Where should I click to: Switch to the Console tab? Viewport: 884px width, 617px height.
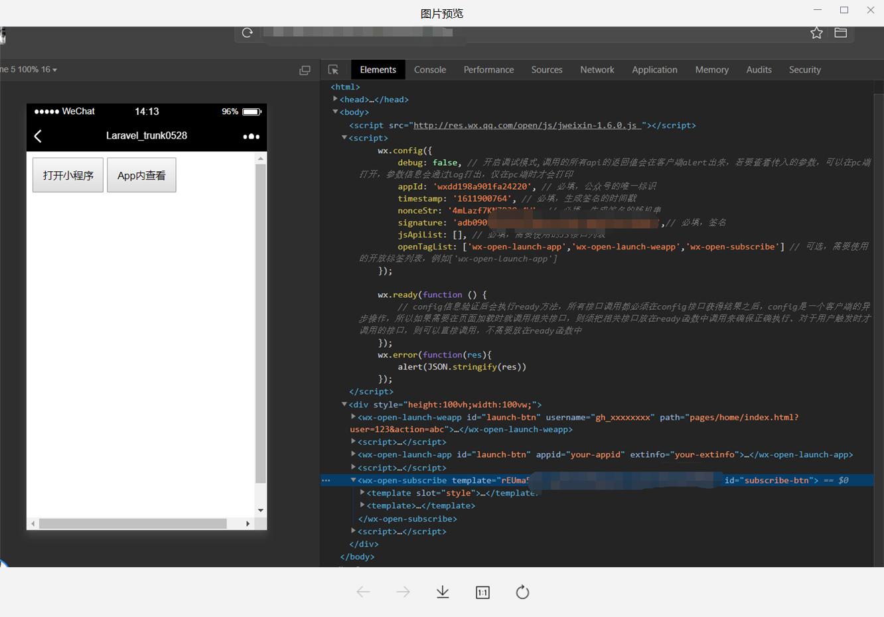430,70
